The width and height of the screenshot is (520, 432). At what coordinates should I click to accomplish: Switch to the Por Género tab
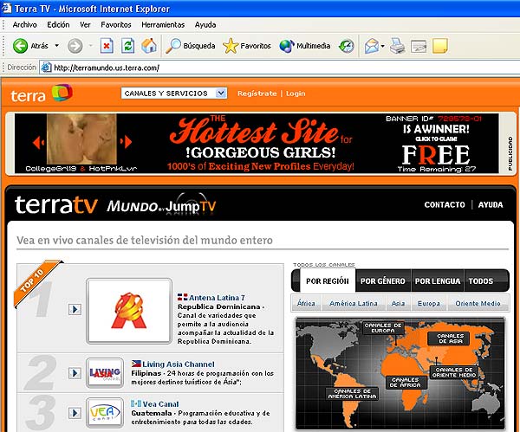381,280
